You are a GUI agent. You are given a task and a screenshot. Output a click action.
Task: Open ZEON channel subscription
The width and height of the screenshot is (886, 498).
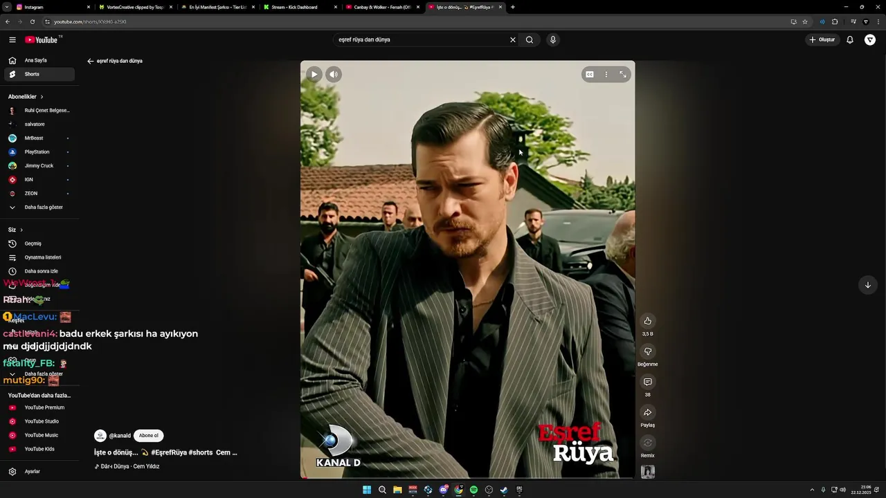click(39, 194)
